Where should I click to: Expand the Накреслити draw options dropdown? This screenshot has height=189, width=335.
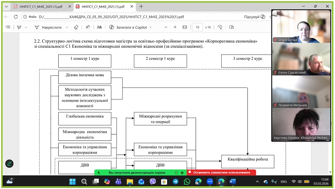(66, 27)
